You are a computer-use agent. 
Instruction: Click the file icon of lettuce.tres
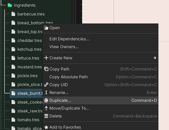[x=13, y=58]
